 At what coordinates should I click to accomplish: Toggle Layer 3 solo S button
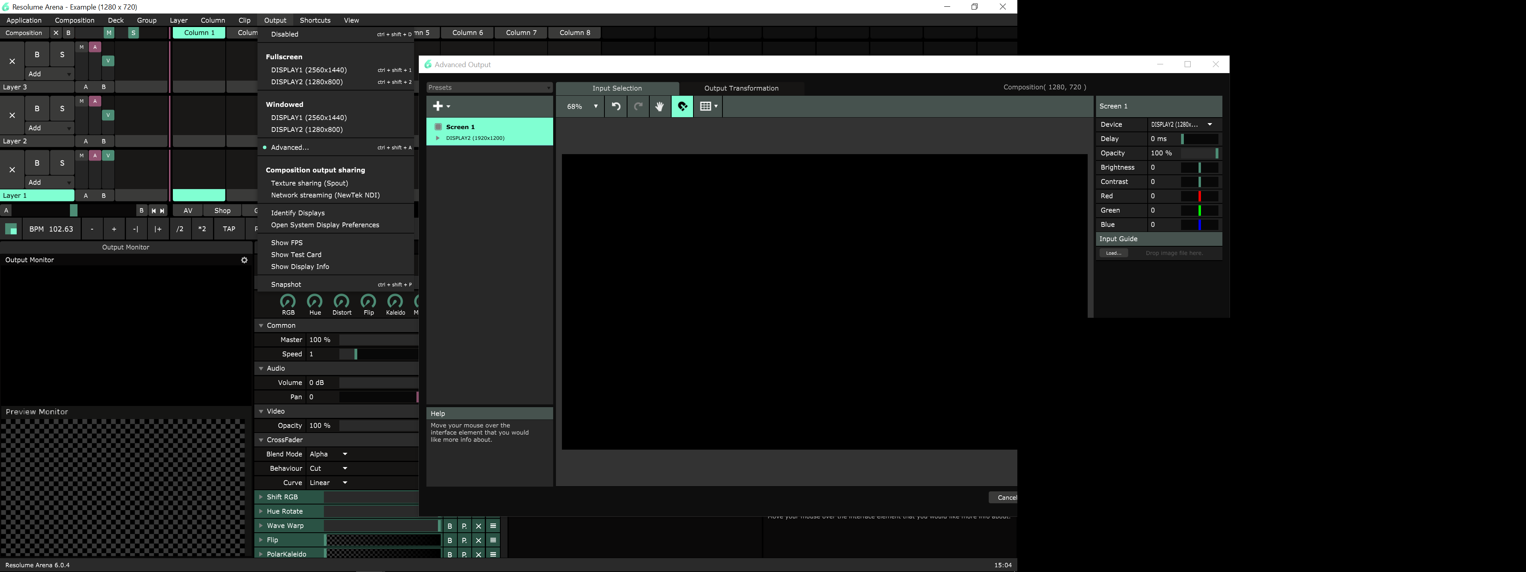coord(62,54)
